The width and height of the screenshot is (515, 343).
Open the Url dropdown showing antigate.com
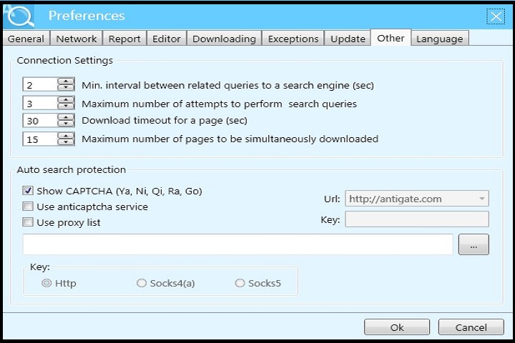417,199
